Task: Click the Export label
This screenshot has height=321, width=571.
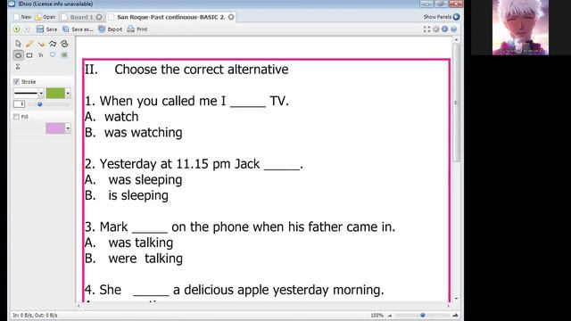Action: (x=115, y=29)
